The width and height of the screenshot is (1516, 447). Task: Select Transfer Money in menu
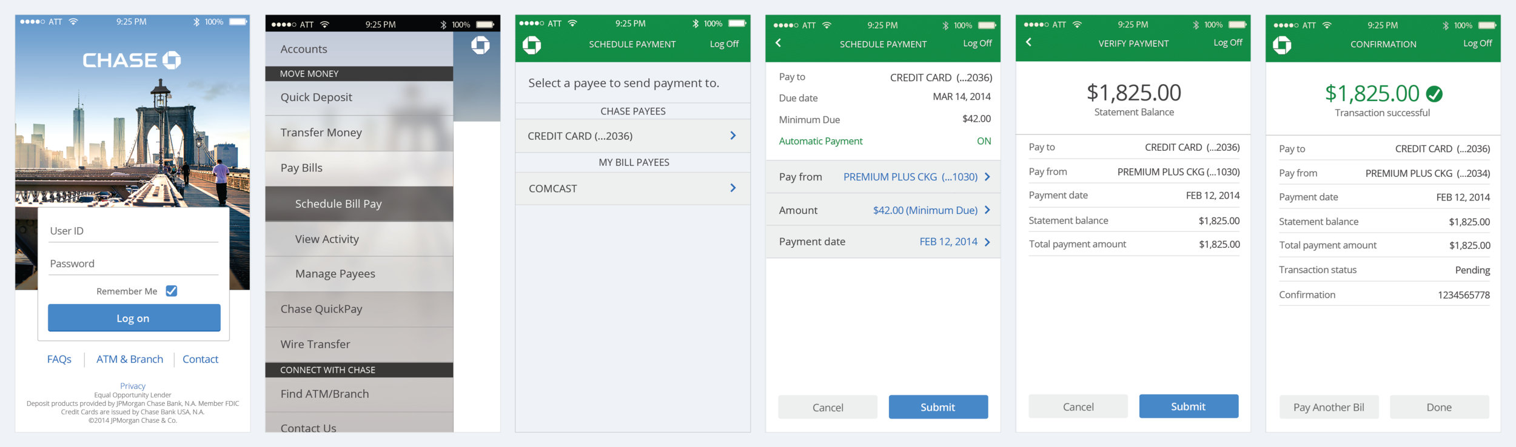tap(359, 133)
